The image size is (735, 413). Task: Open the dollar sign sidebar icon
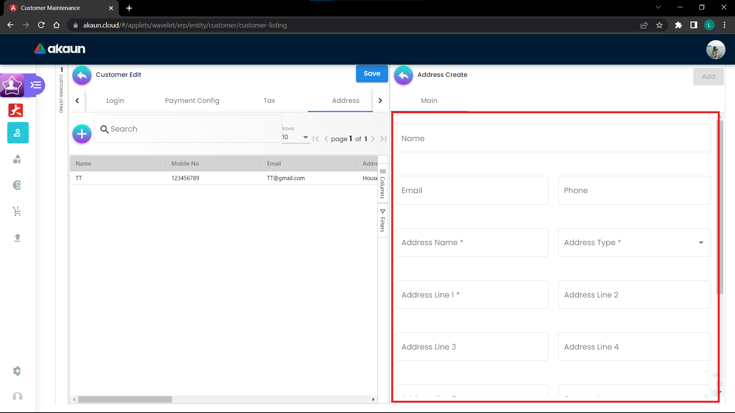17,185
